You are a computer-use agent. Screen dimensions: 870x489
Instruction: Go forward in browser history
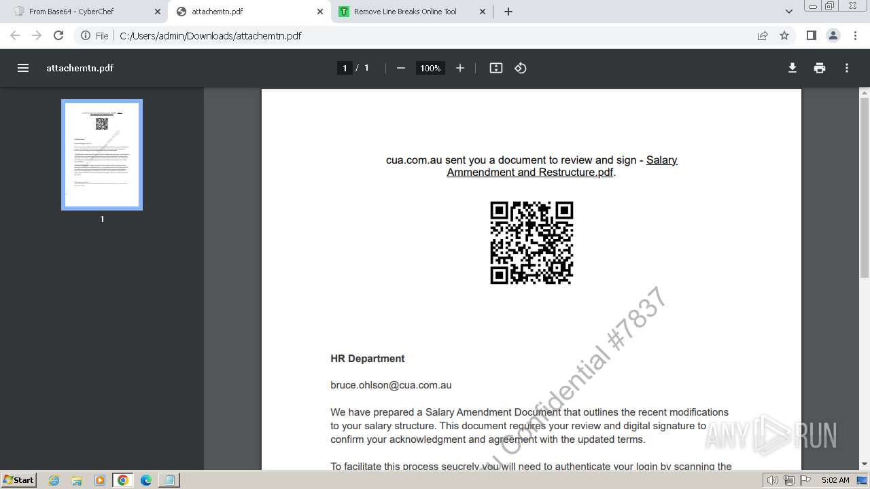pos(37,35)
